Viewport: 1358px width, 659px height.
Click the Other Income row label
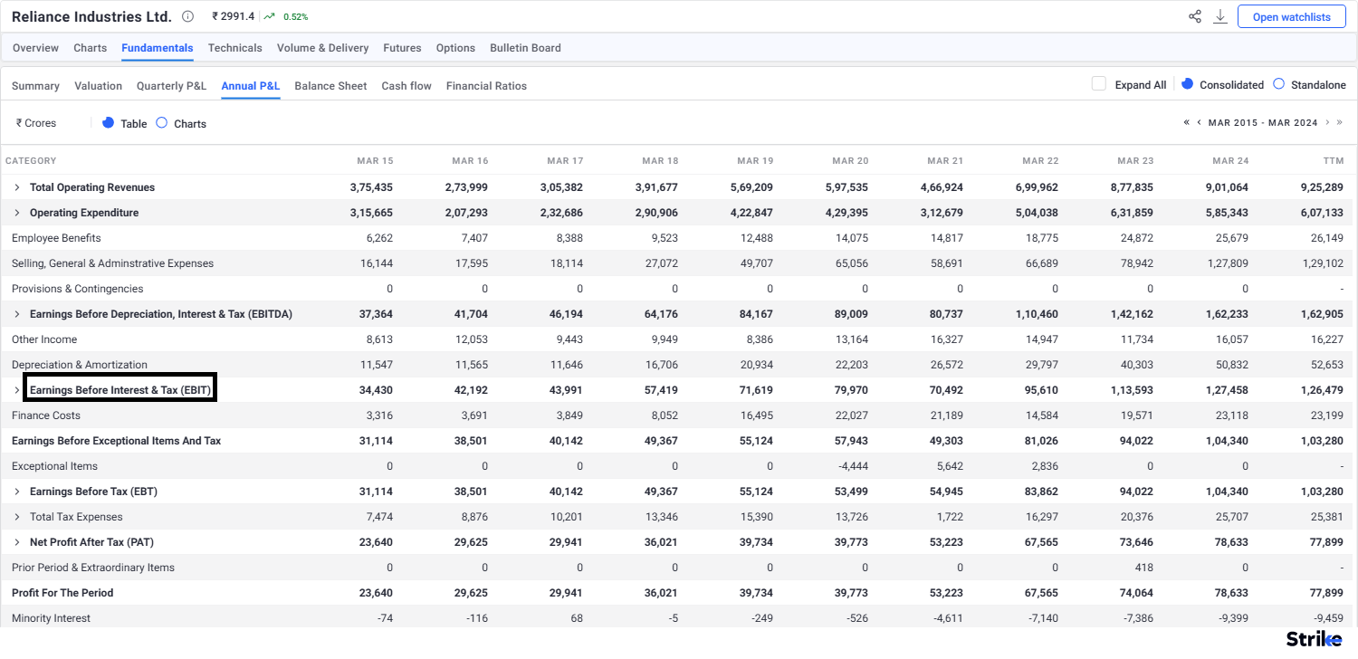[44, 339]
